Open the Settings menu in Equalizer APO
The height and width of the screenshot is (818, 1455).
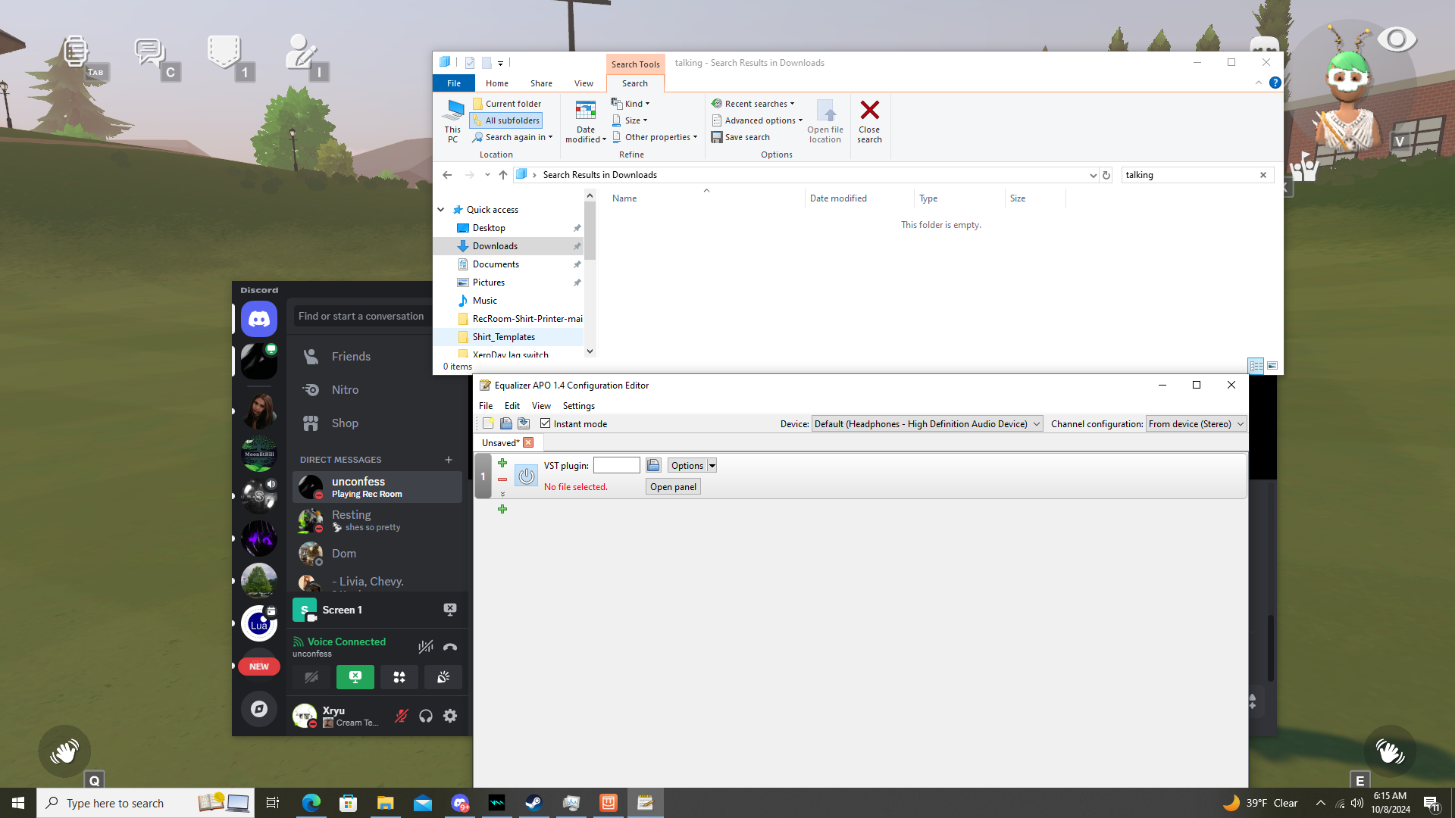(578, 406)
